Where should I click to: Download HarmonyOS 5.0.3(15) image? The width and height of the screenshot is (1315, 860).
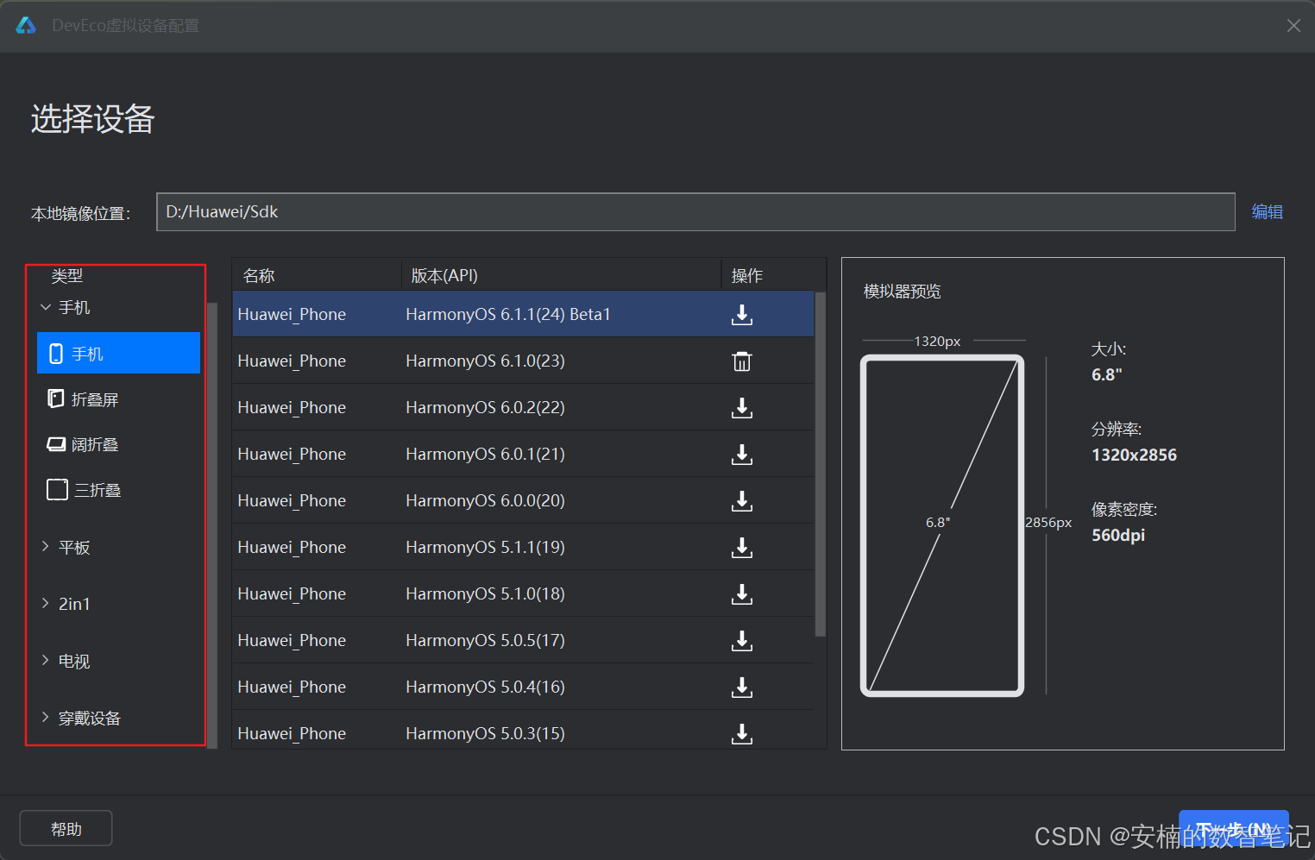(742, 734)
